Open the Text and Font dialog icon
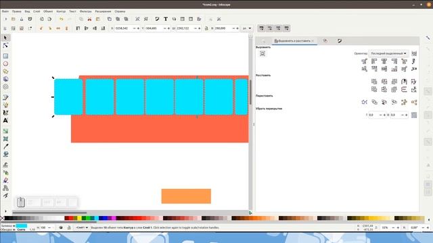The width and height of the screenshot is (433, 243). [x=165, y=19]
